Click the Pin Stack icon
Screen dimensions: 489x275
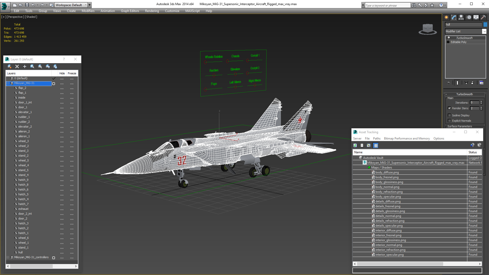click(x=449, y=83)
